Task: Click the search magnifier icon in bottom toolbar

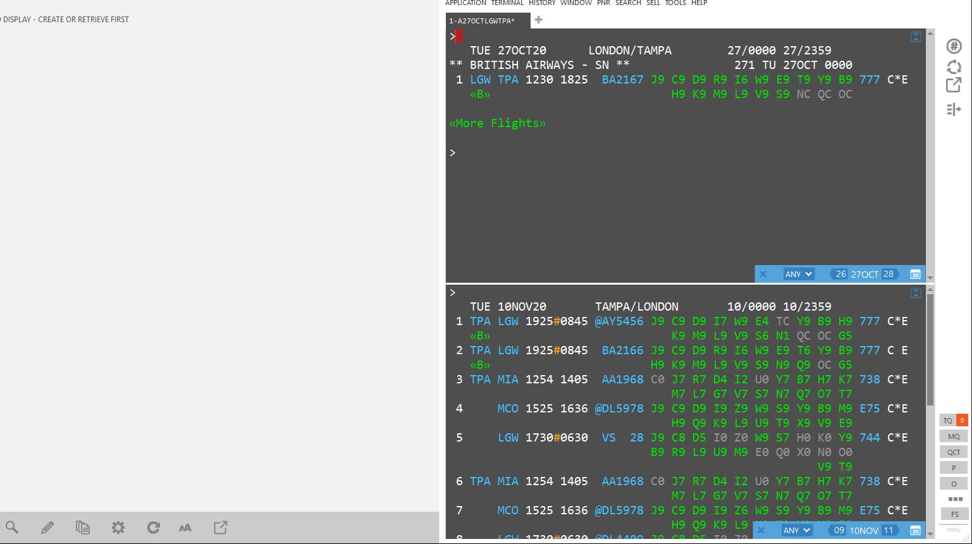Action: pyautogui.click(x=12, y=528)
